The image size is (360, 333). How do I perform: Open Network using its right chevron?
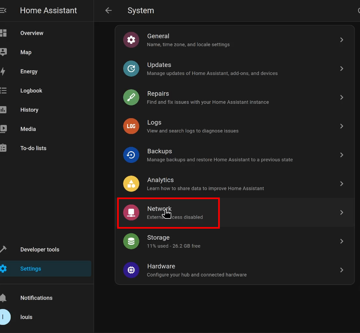tap(341, 213)
